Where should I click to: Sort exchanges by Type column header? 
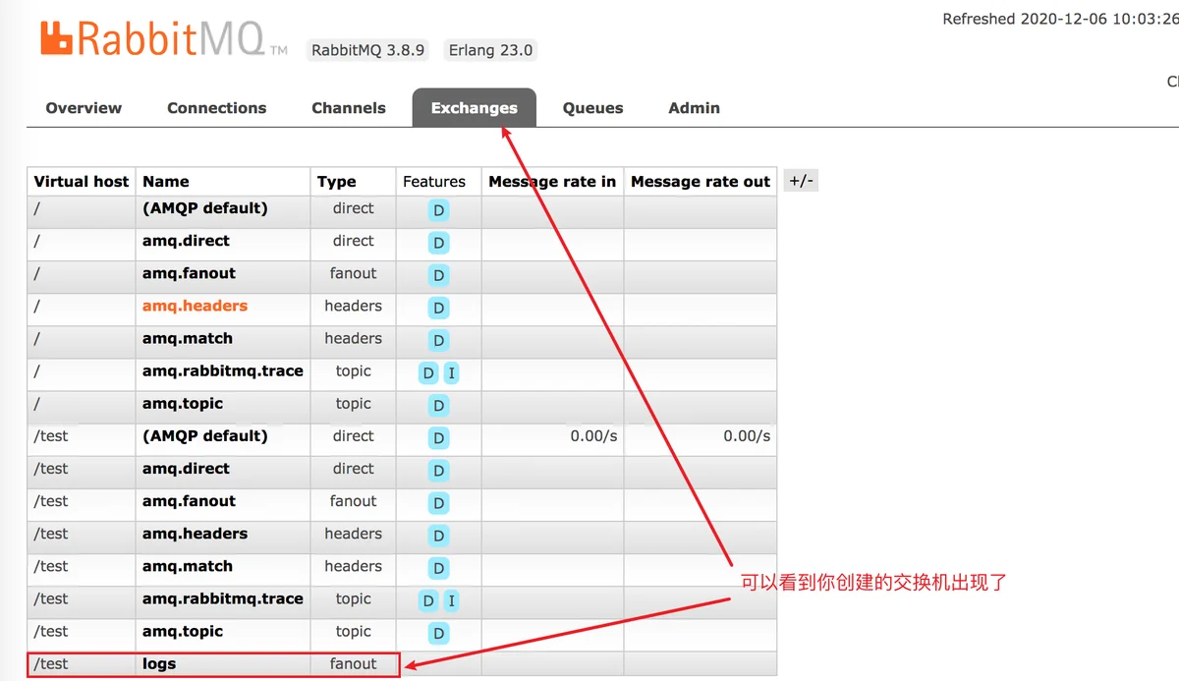[336, 182]
